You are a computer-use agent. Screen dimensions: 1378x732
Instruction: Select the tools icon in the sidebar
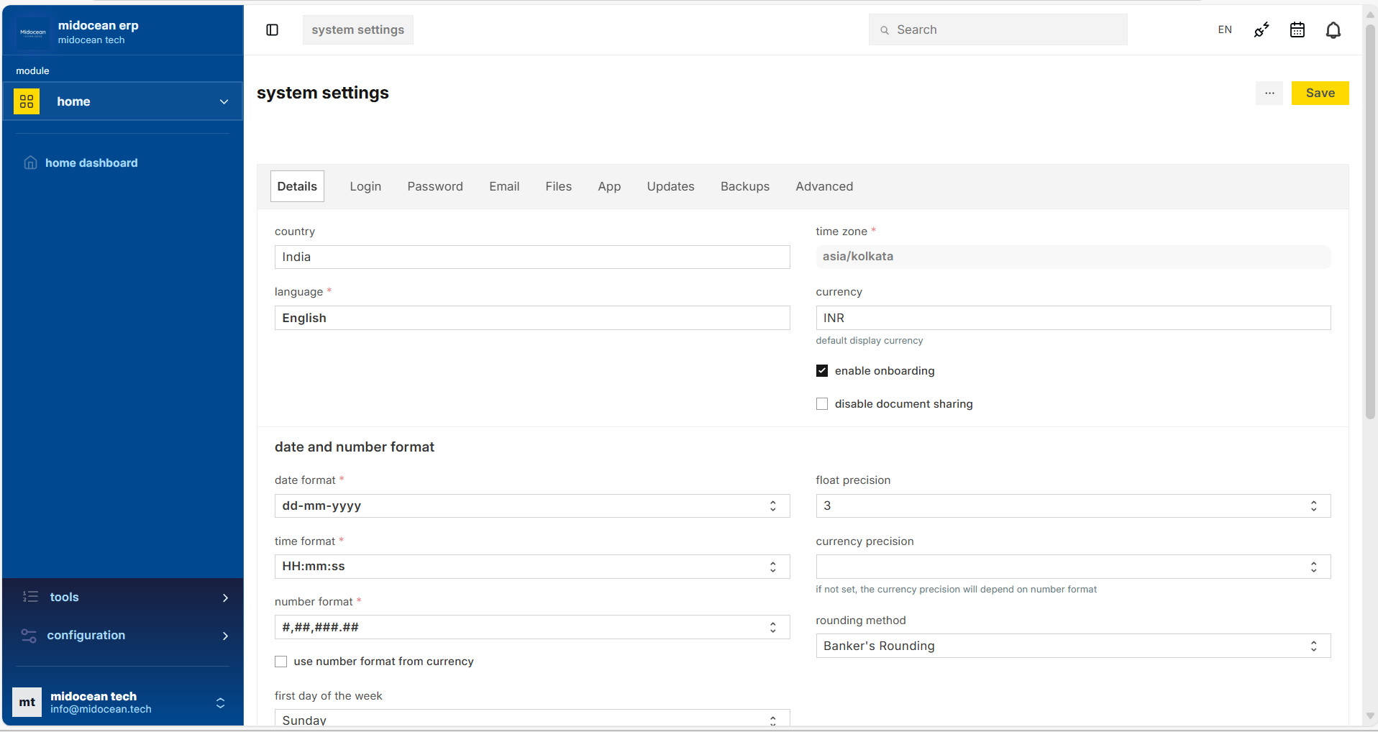29,597
